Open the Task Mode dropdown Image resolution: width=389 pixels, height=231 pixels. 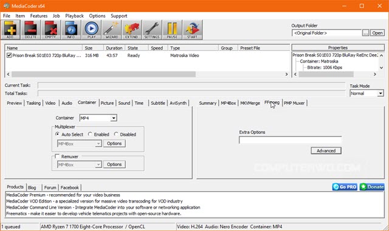click(x=380, y=93)
